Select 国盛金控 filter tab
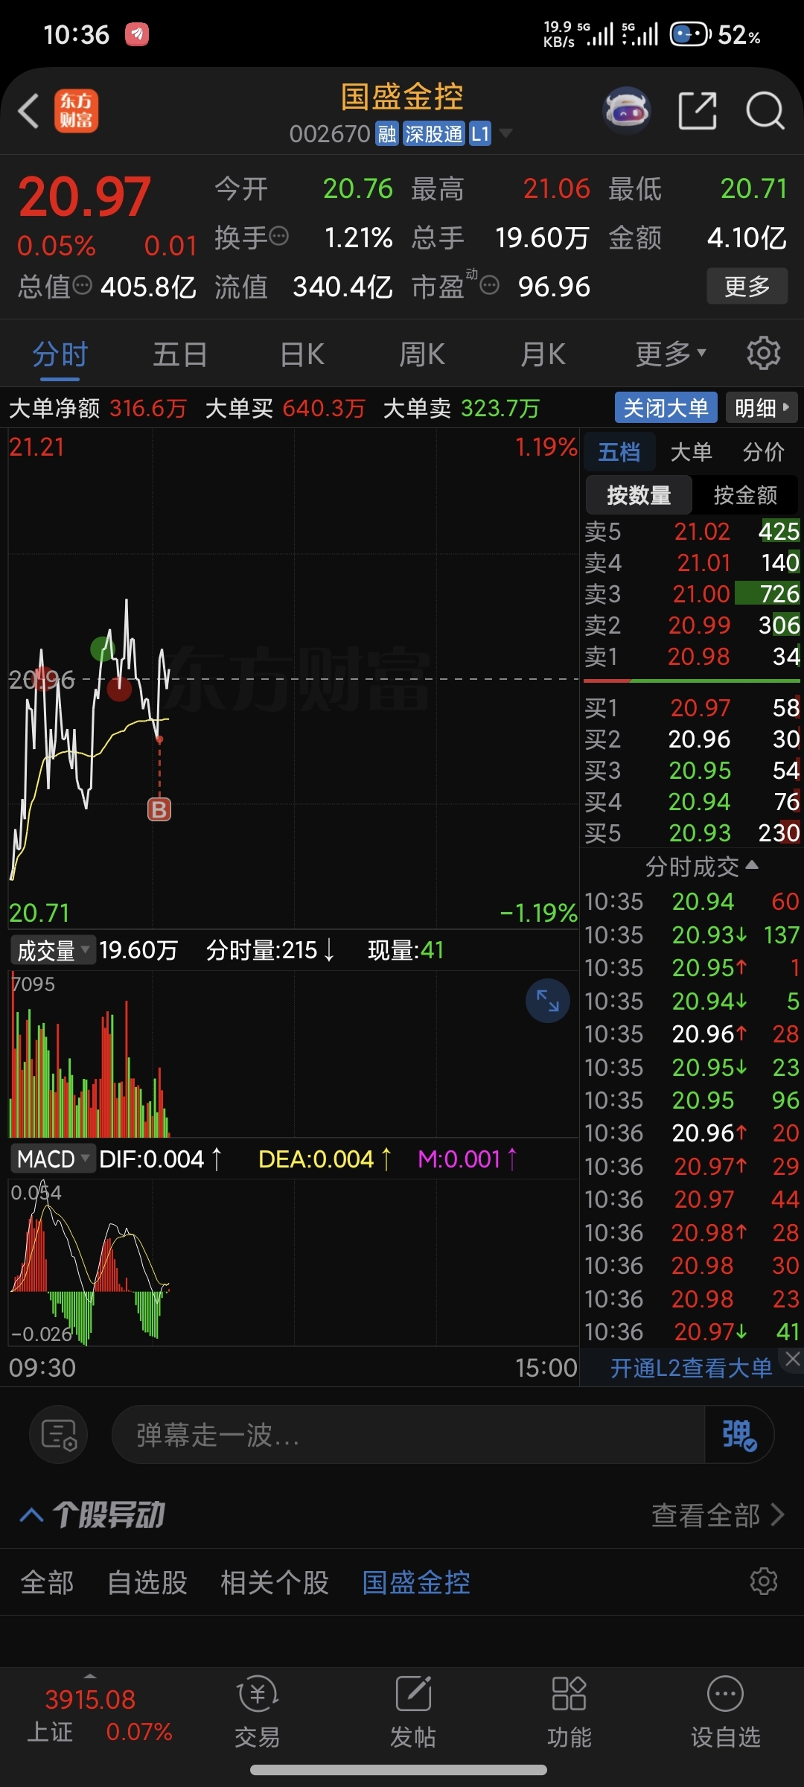Screen dimensions: 804x1787 [416, 1581]
